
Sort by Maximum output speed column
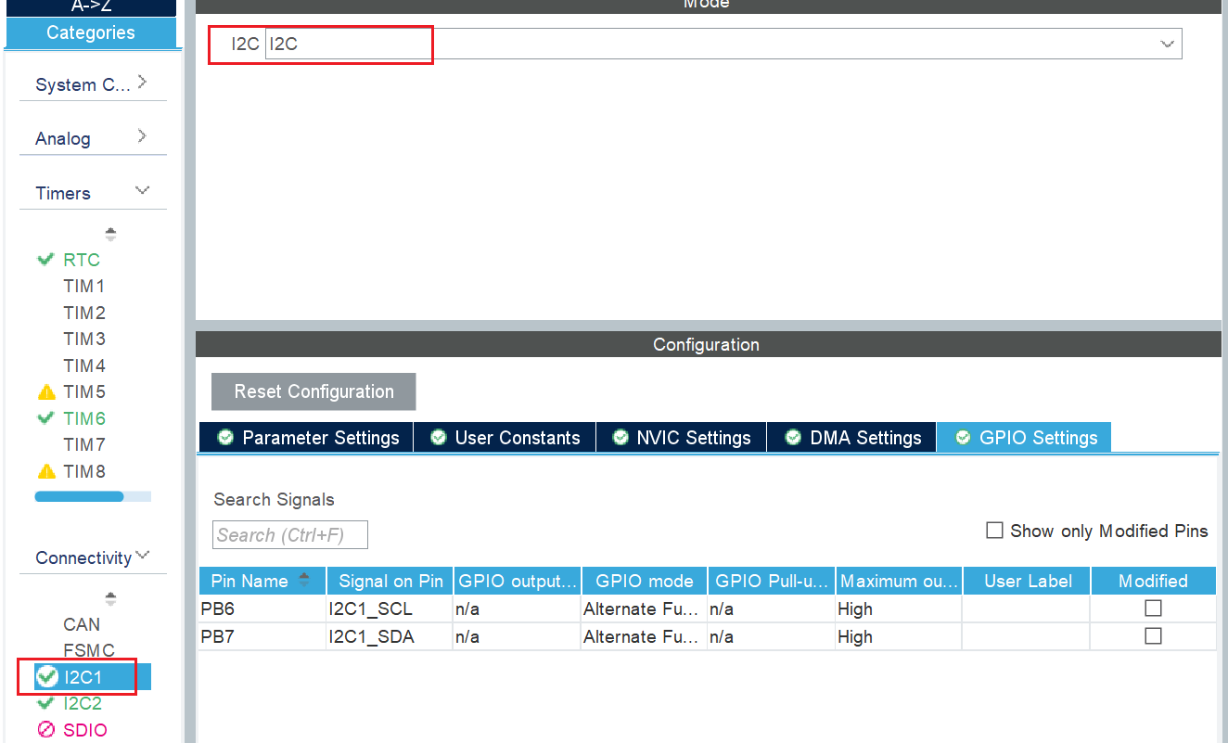coord(900,581)
